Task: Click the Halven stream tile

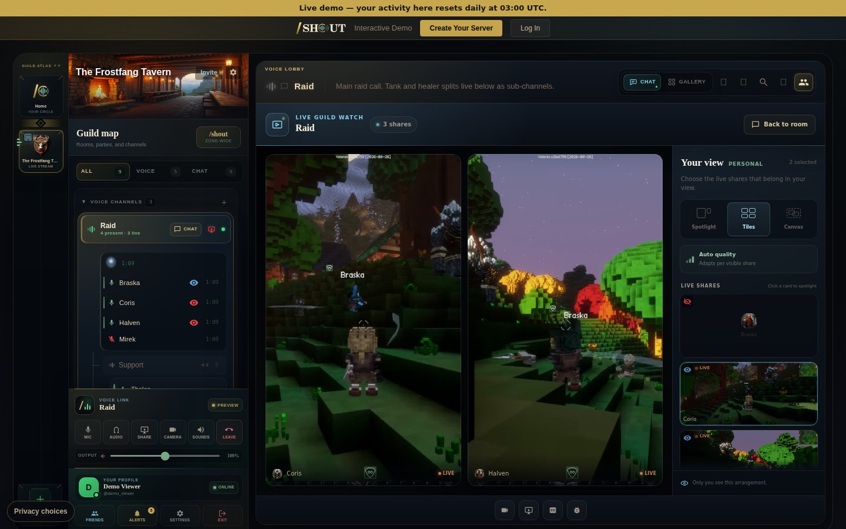Action: (565, 320)
